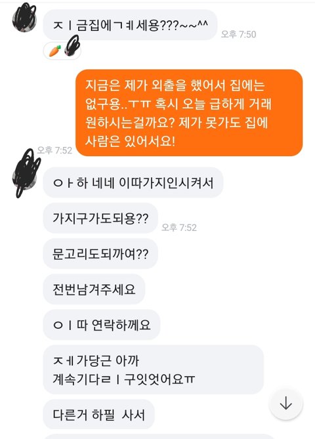Open the carrot emoji reaction badge

62,51
